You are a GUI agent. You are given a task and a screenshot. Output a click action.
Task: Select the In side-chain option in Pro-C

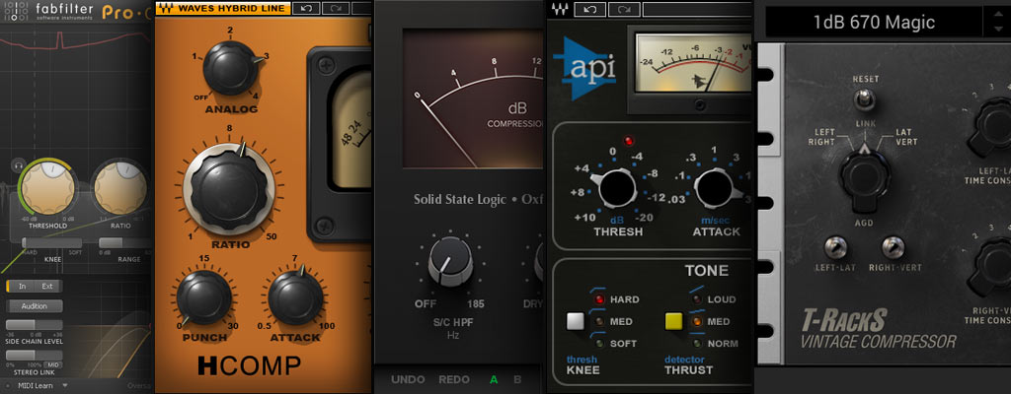pos(22,287)
